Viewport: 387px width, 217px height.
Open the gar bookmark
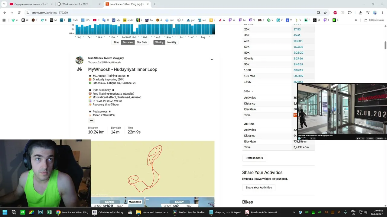[x=190, y=20]
